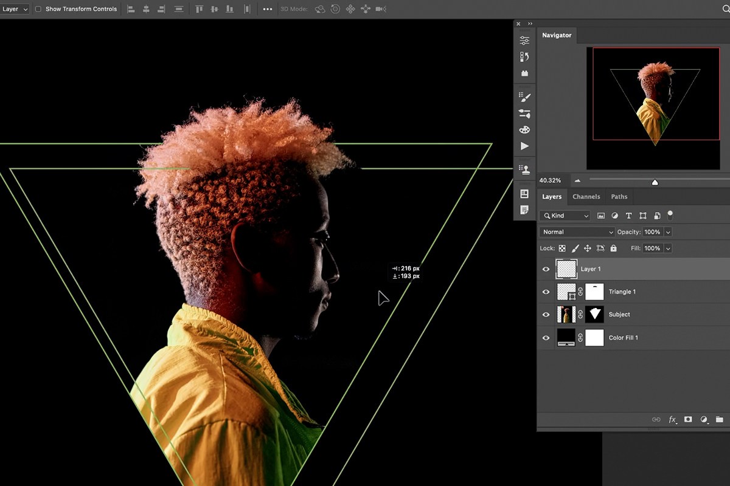Click the Navigator zoom out mountain icon

coord(577,180)
